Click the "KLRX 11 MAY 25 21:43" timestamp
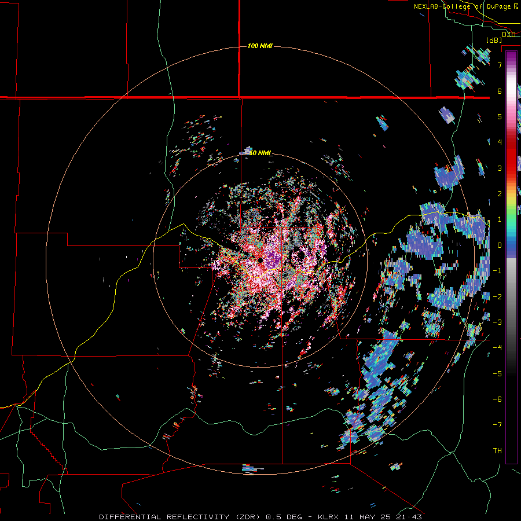 (370, 517)
